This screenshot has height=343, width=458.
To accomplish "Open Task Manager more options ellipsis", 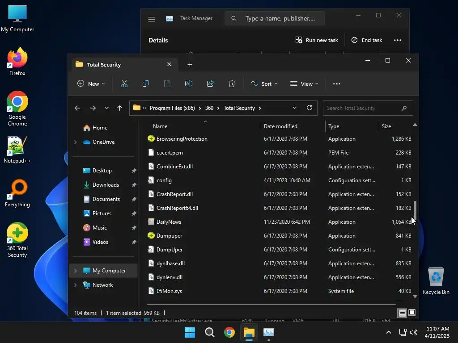I will (x=398, y=40).
